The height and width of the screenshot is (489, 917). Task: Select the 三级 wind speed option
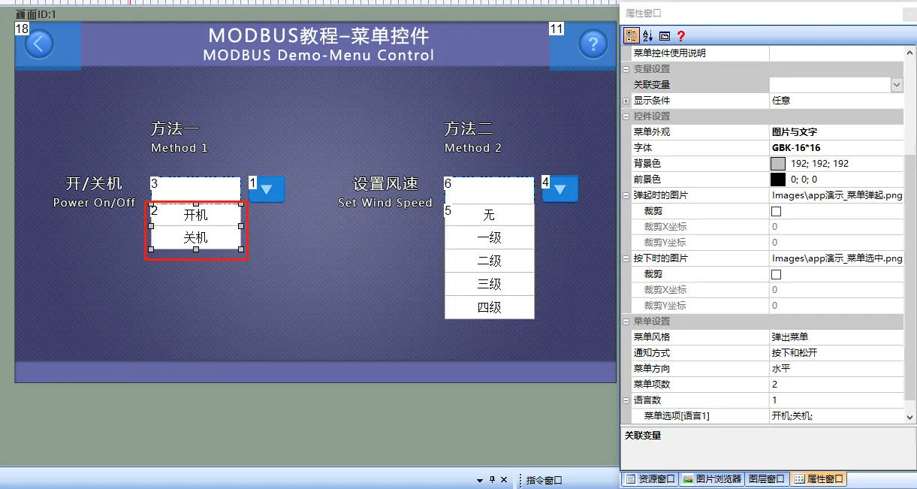click(490, 285)
